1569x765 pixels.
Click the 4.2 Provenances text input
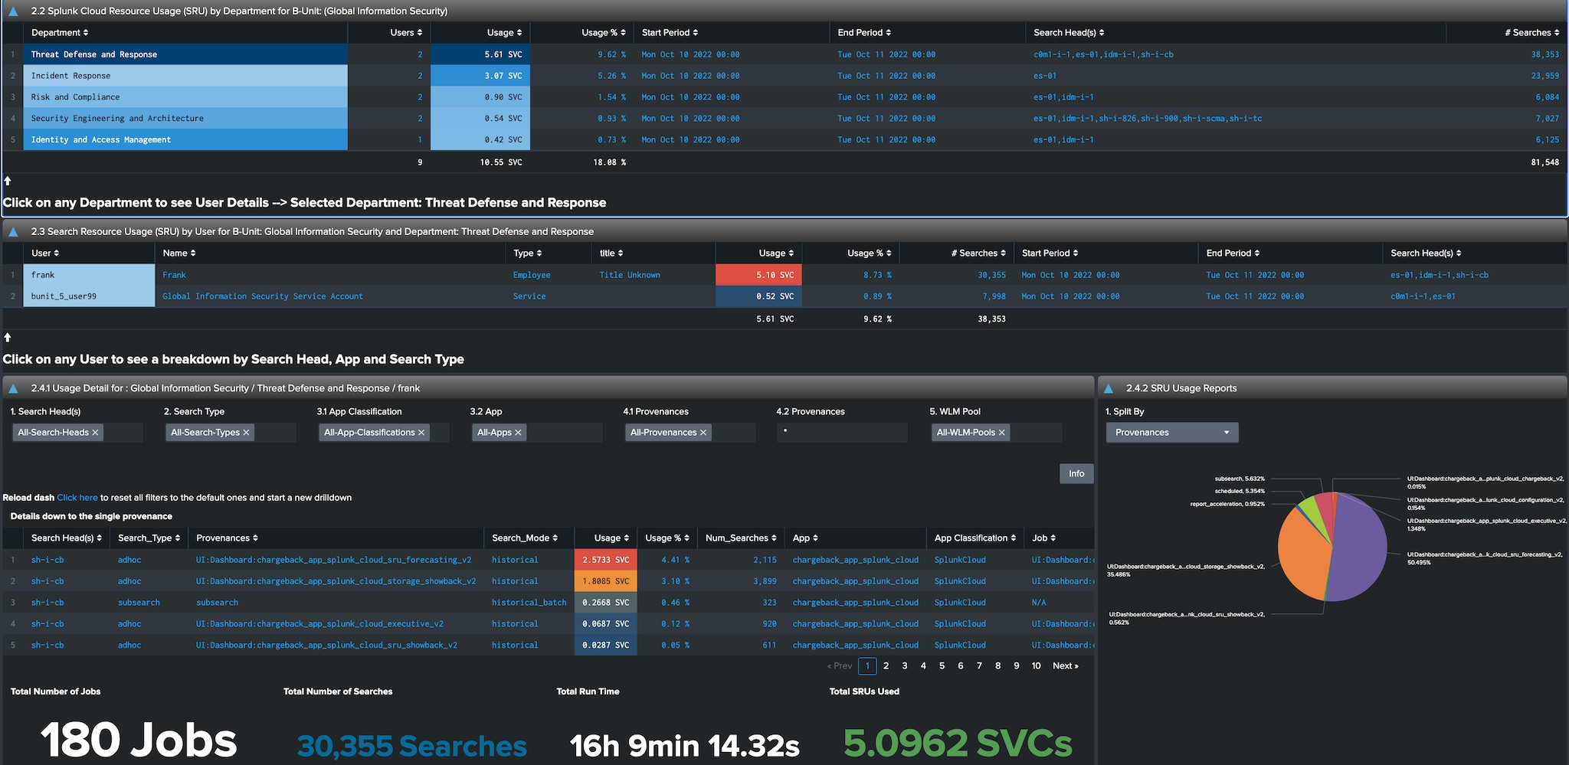842,433
